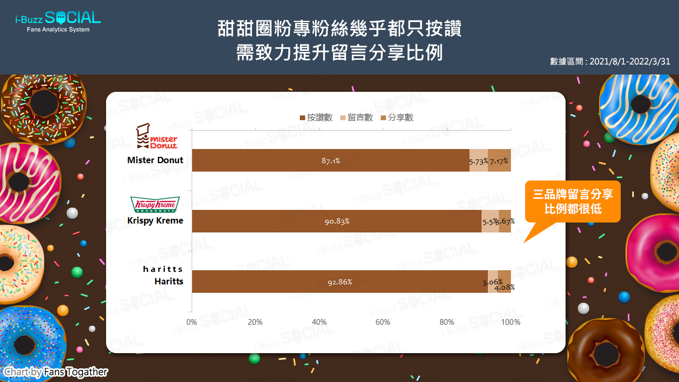Click the Krispy Kreme brand logo
679x382 pixels.
(155, 204)
